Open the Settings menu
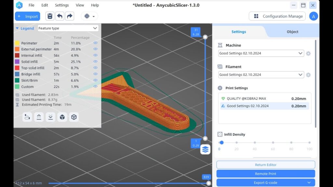Viewport: 333px width, 187px height. pos(62,5)
